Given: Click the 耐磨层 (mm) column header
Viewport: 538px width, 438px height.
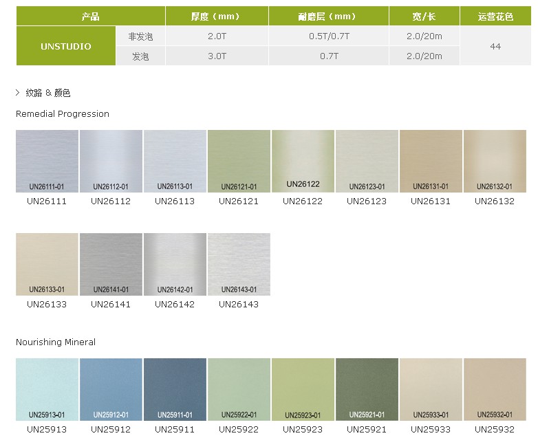Looking at the screenshot, I should (x=329, y=16).
